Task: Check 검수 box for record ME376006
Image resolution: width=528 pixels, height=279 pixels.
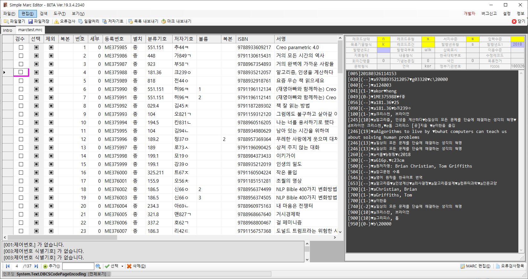Action: coord(21,222)
